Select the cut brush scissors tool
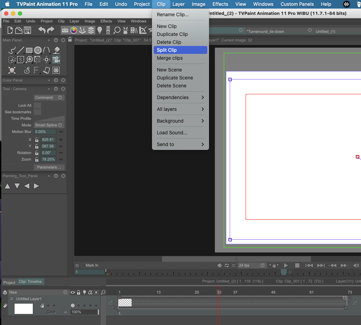This screenshot has height=325, width=361. click(x=11, y=60)
